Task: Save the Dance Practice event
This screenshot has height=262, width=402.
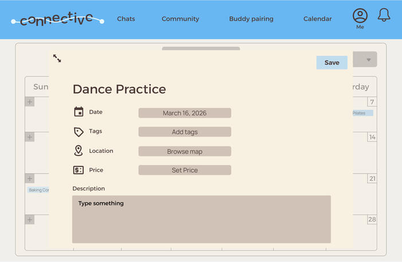Action: tap(332, 62)
